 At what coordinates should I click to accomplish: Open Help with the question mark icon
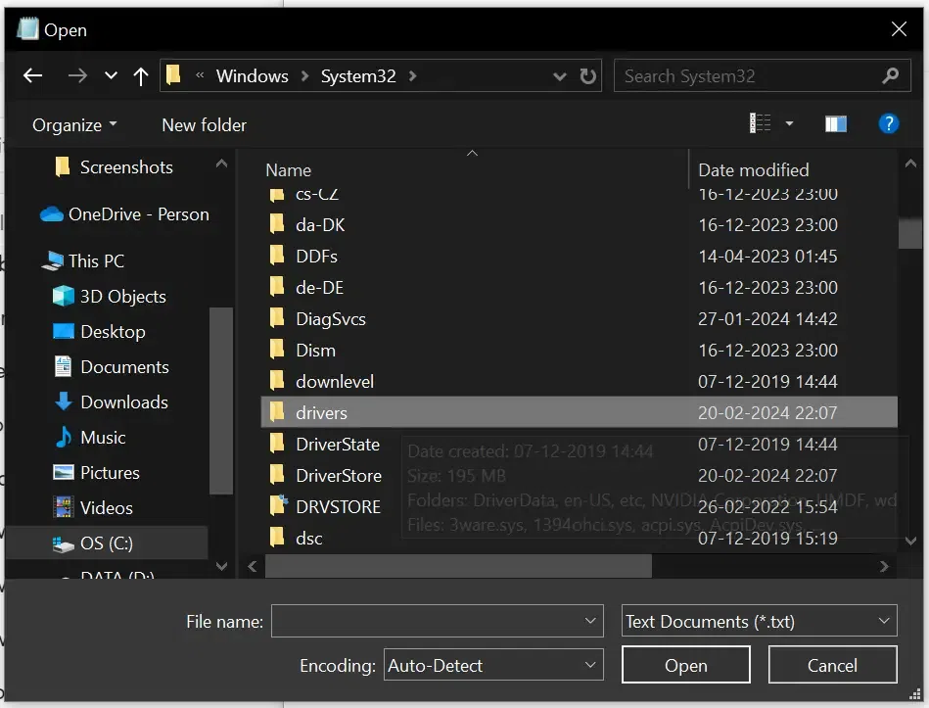pos(888,123)
